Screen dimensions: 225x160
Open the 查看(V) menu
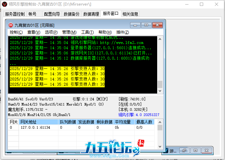(x=34, y=32)
